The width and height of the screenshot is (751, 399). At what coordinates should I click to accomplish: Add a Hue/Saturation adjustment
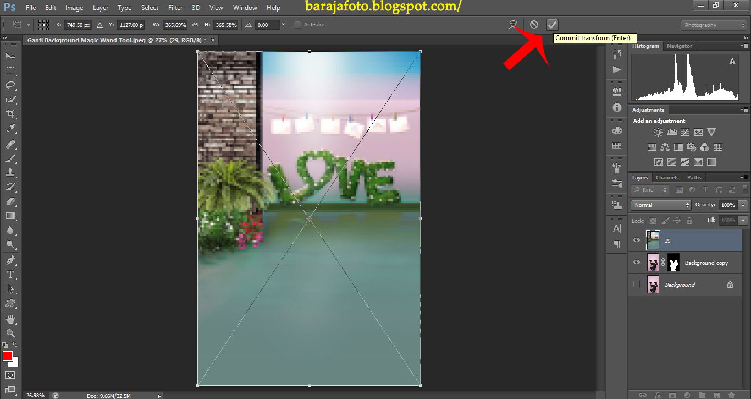point(651,147)
